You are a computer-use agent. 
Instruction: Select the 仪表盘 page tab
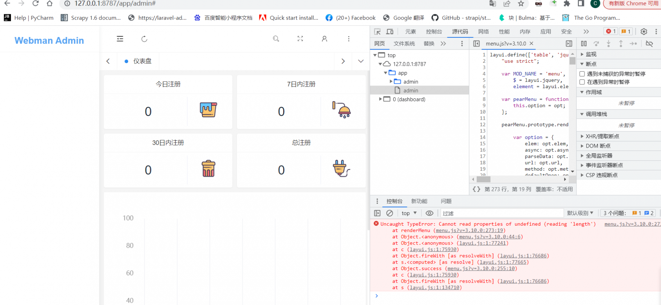[138, 61]
